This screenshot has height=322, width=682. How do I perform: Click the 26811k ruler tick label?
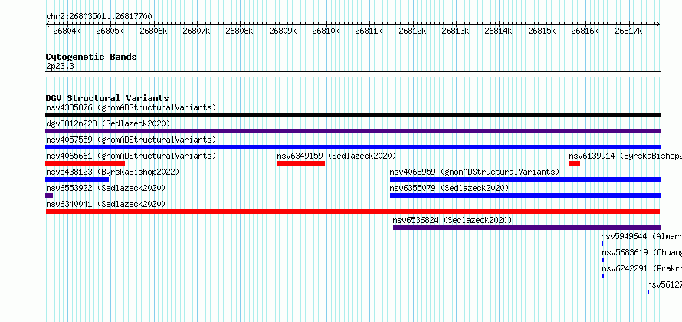coord(369,31)
